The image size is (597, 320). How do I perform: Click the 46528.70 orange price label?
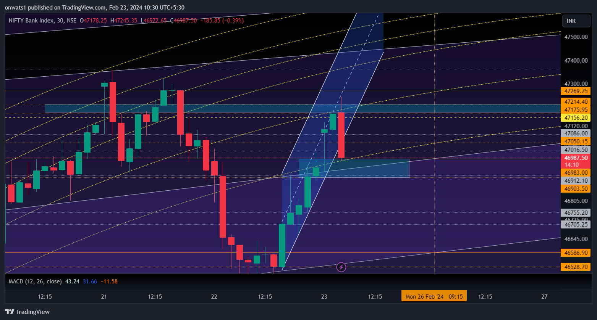(x=576, y=267)
